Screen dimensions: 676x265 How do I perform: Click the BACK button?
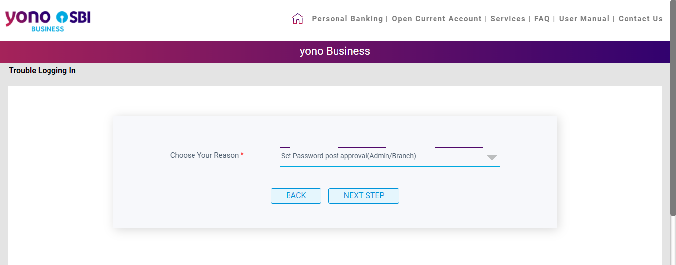[296, 196]
